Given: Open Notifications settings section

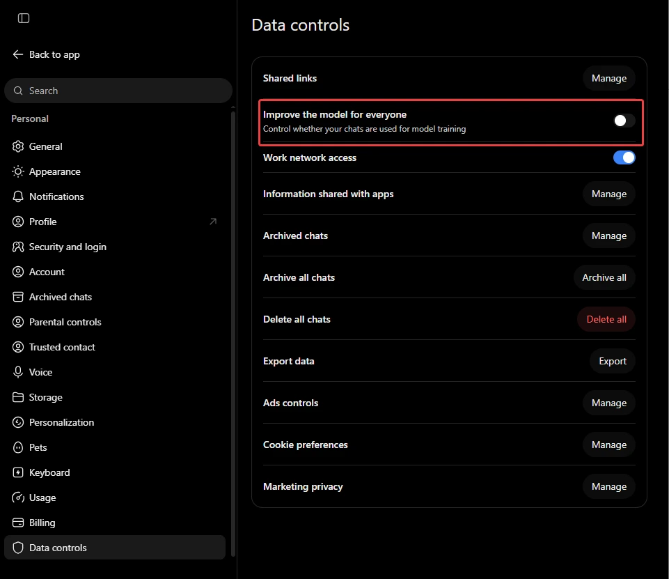Looking at the screenshot, I should tap(115, 196).
